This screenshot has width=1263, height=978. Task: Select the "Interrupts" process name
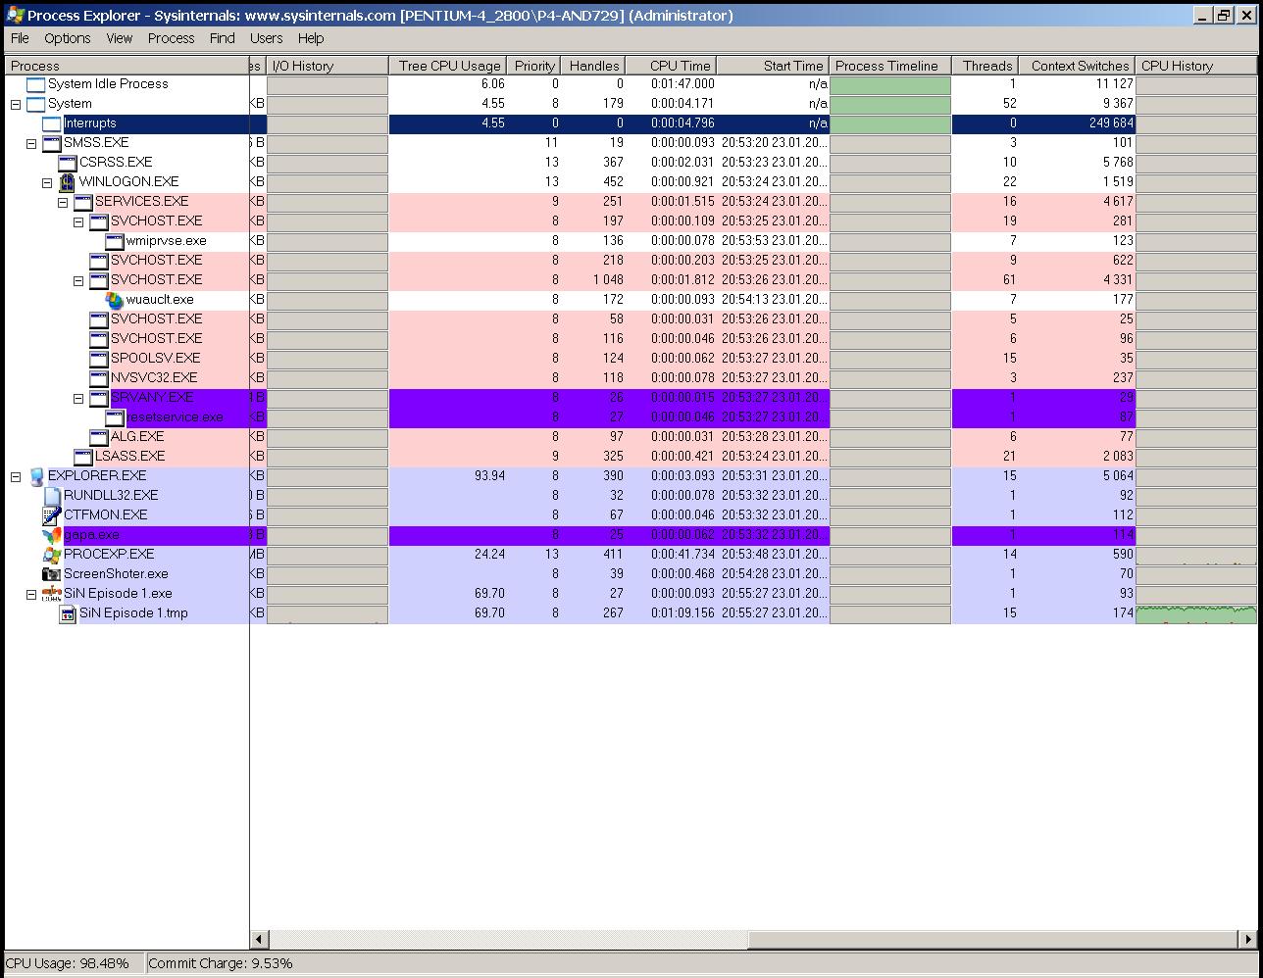point(90,123)
